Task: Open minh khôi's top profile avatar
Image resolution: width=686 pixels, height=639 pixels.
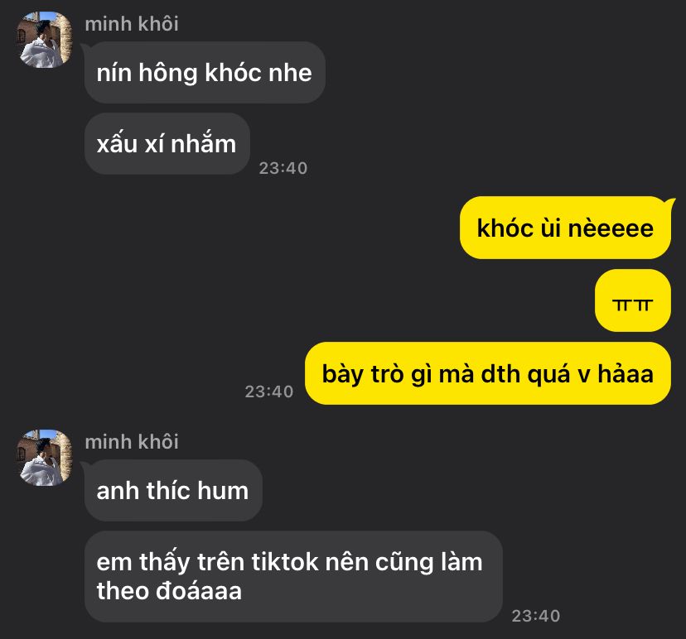Action: [x=44, y=40]
